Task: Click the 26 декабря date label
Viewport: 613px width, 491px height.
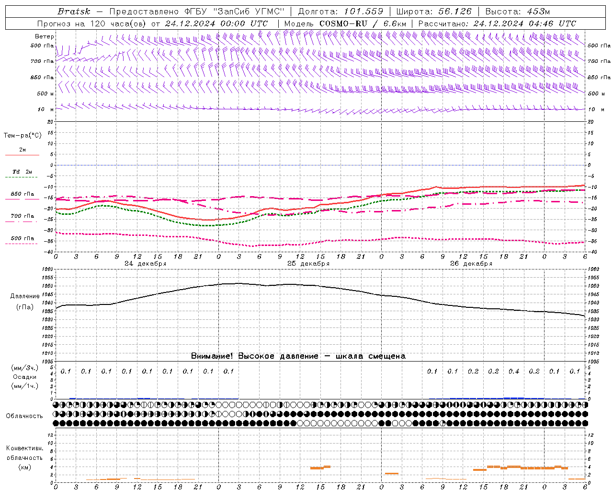Action: click(x=471, y=264)
